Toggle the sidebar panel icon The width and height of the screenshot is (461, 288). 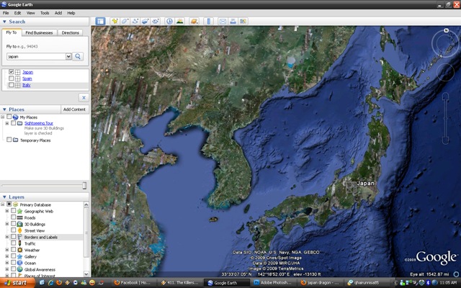click(x=100, y=21)
